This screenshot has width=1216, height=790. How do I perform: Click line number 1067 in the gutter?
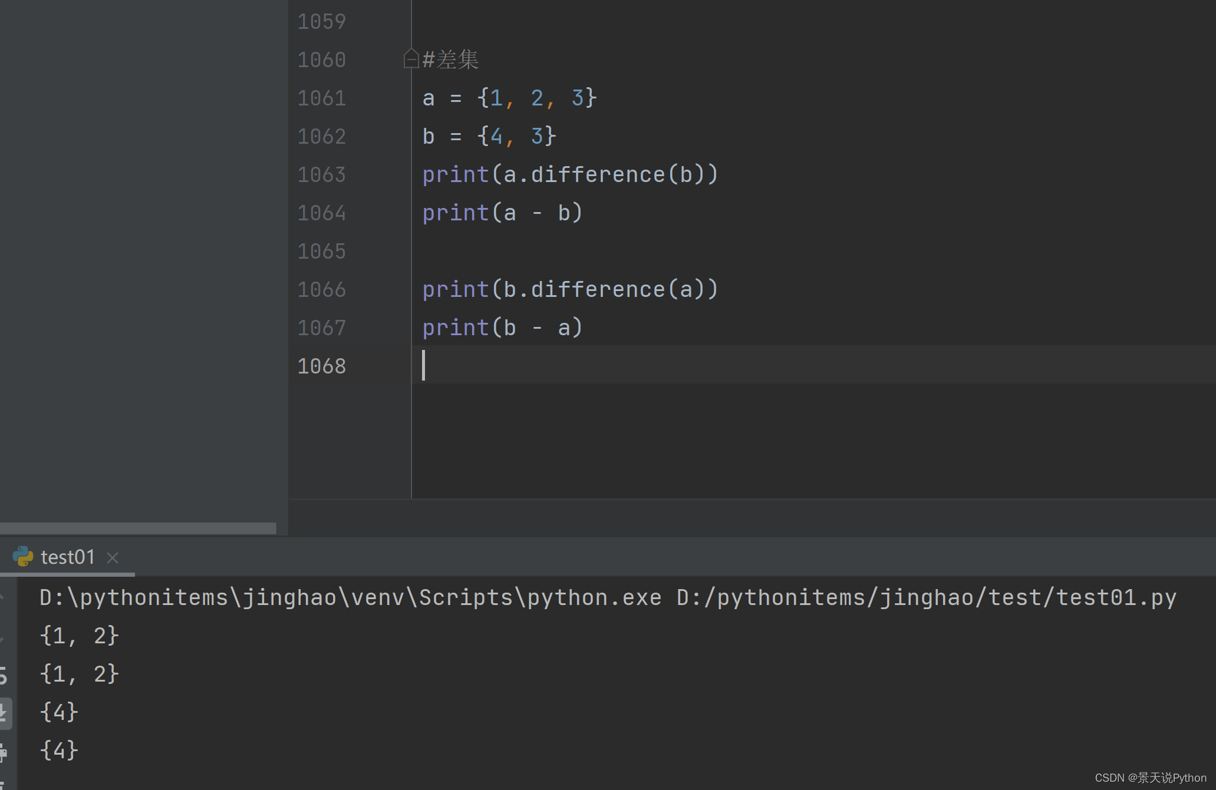(321, 328)
